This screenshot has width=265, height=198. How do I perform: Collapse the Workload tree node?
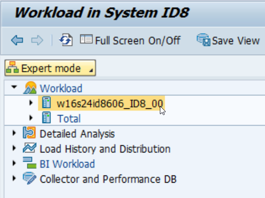click(14, 87)
